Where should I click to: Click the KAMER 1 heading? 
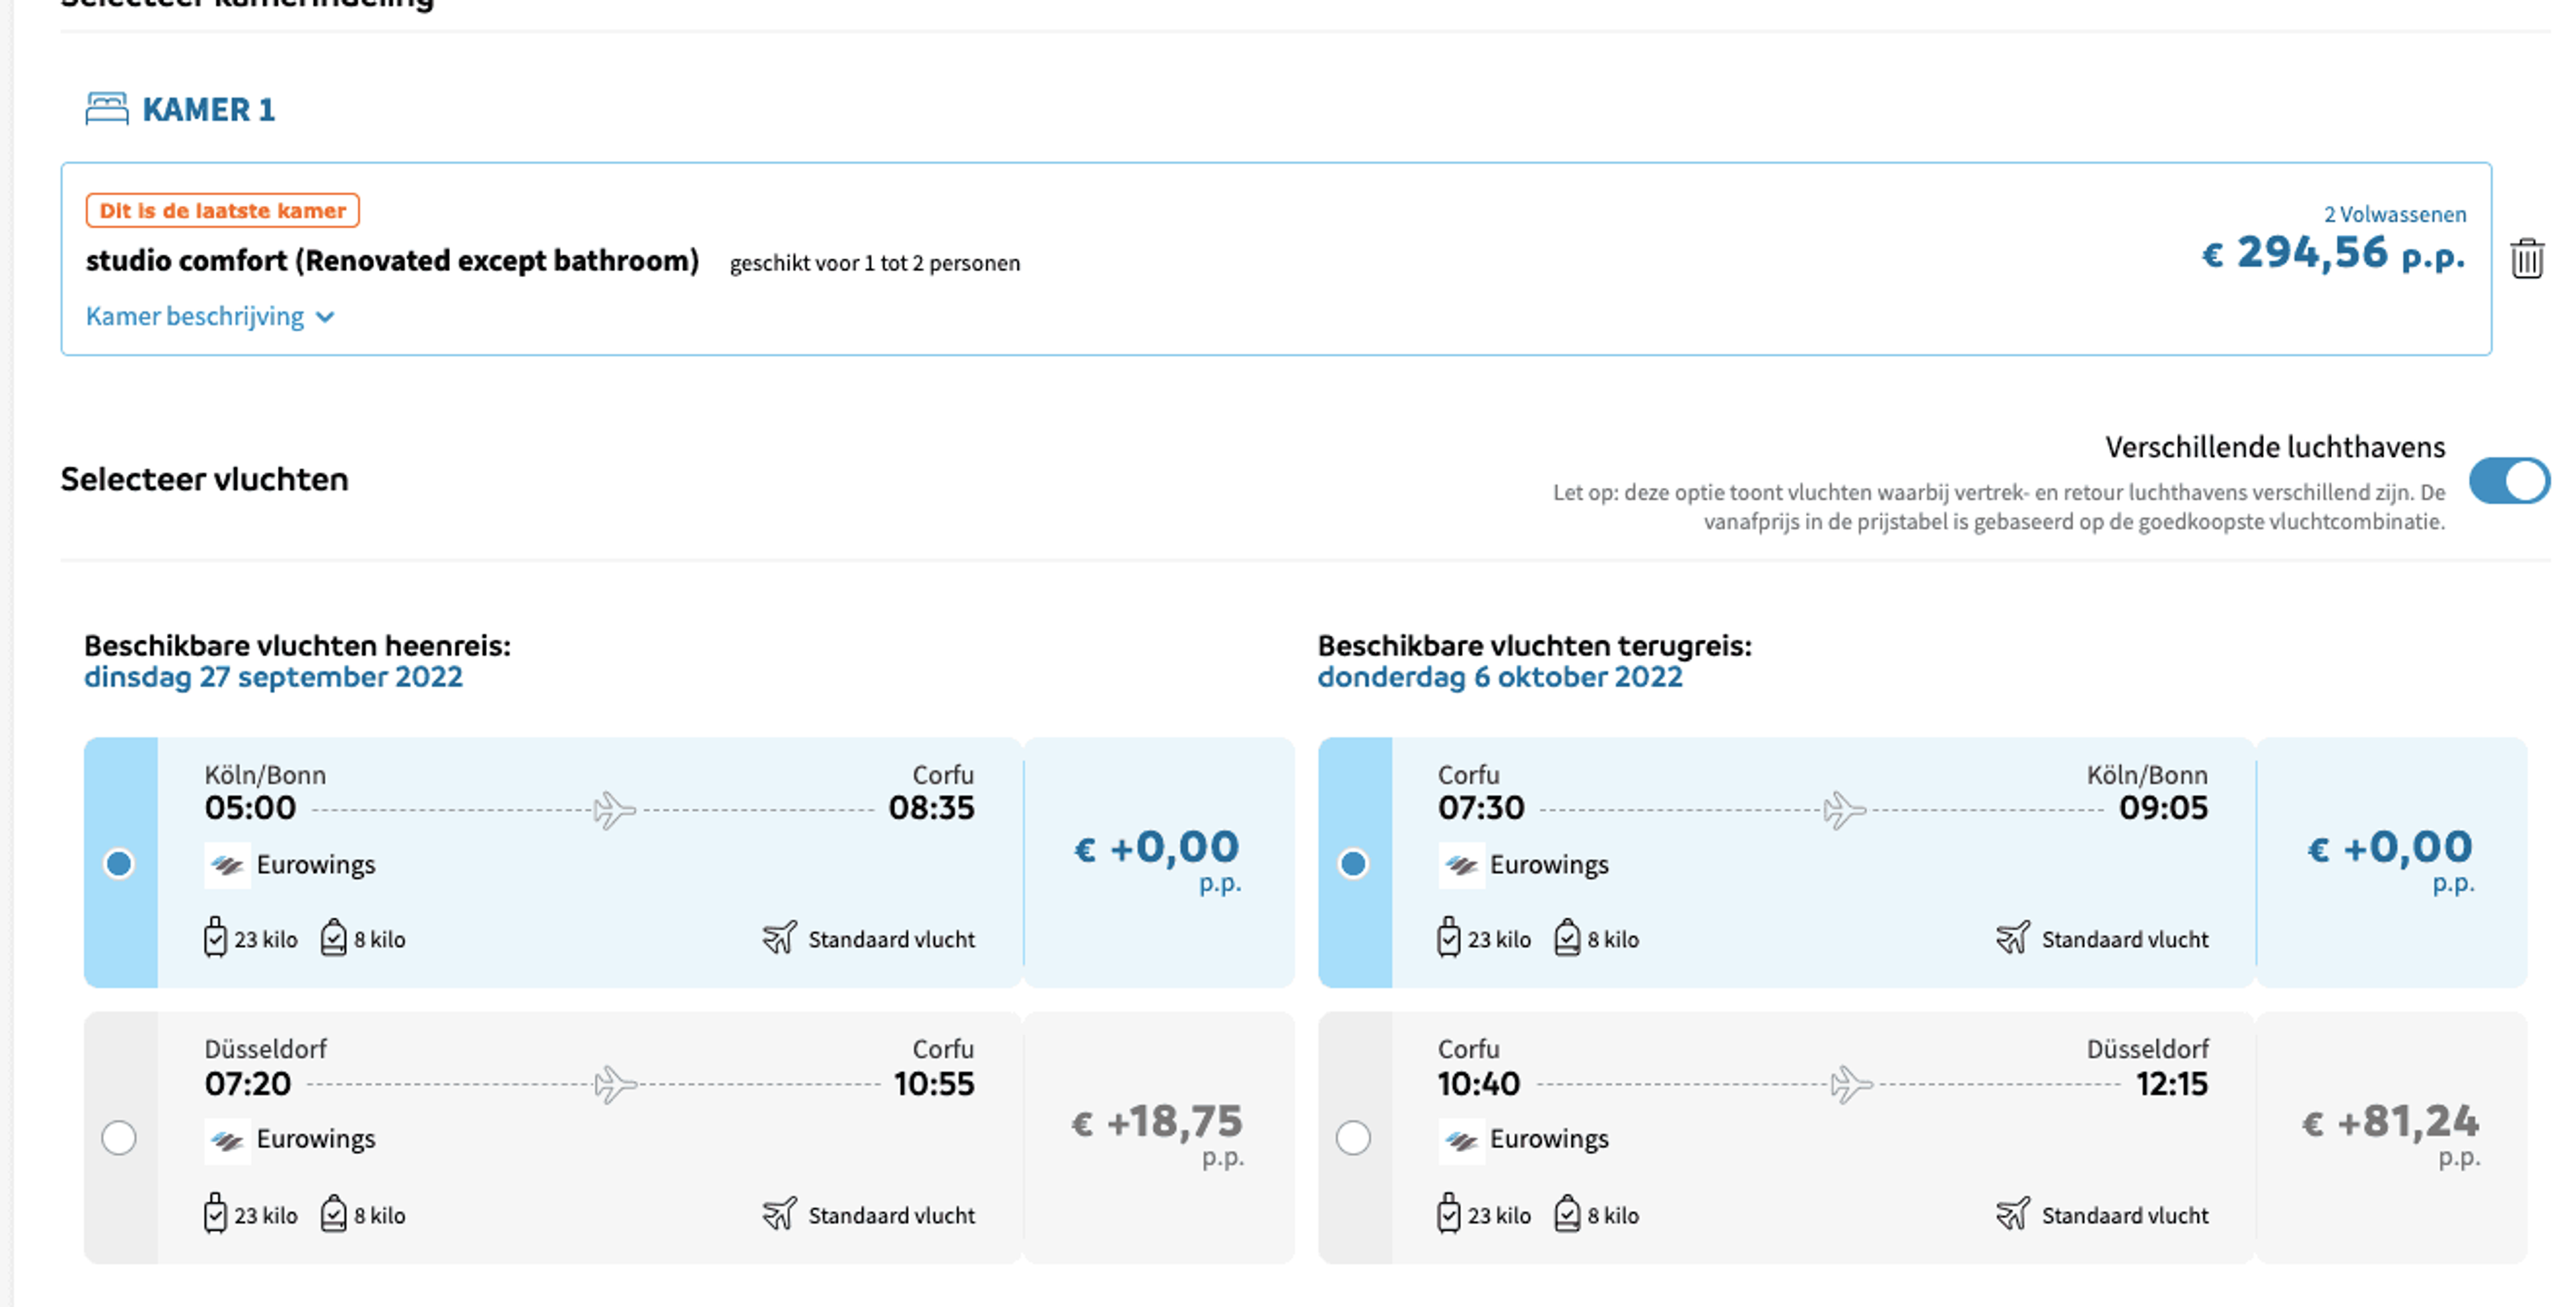point(209,110)
